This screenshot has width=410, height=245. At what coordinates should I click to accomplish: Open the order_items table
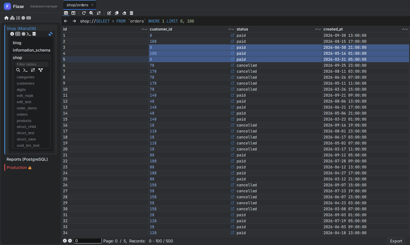(27, 108)
